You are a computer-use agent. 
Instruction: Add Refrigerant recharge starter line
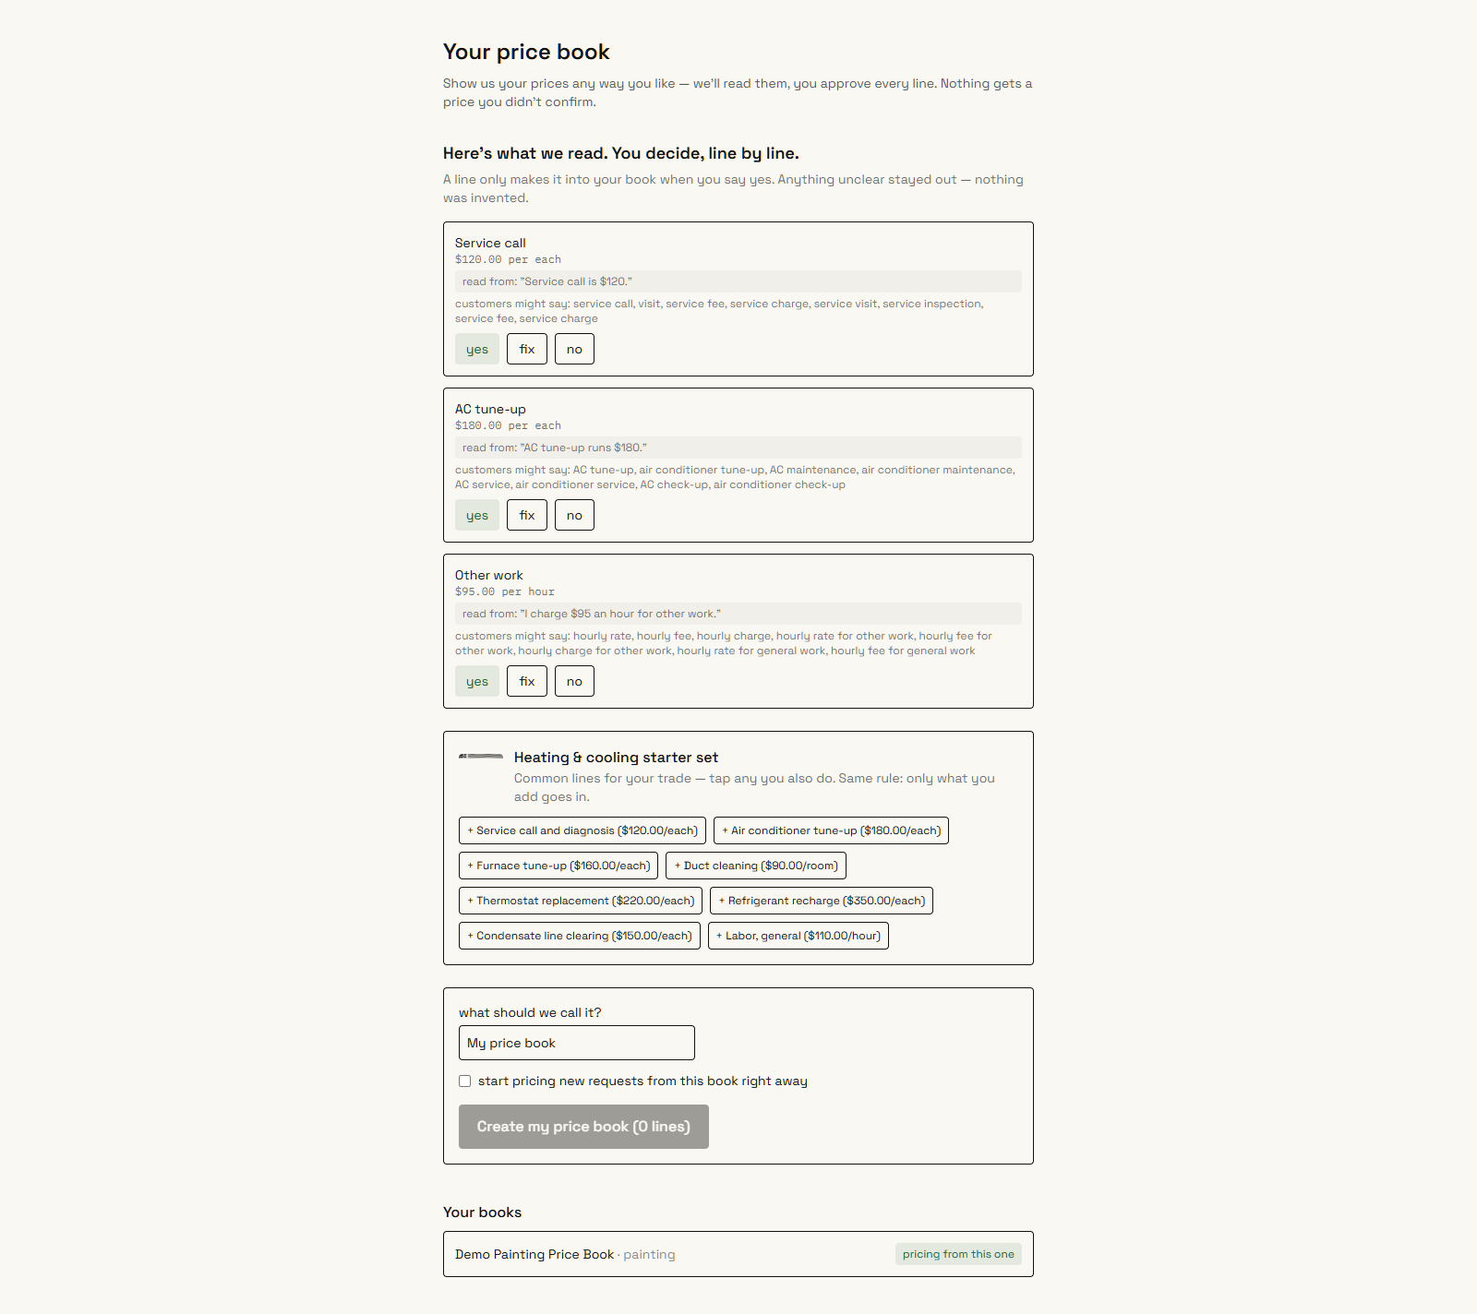click(822, 901)
